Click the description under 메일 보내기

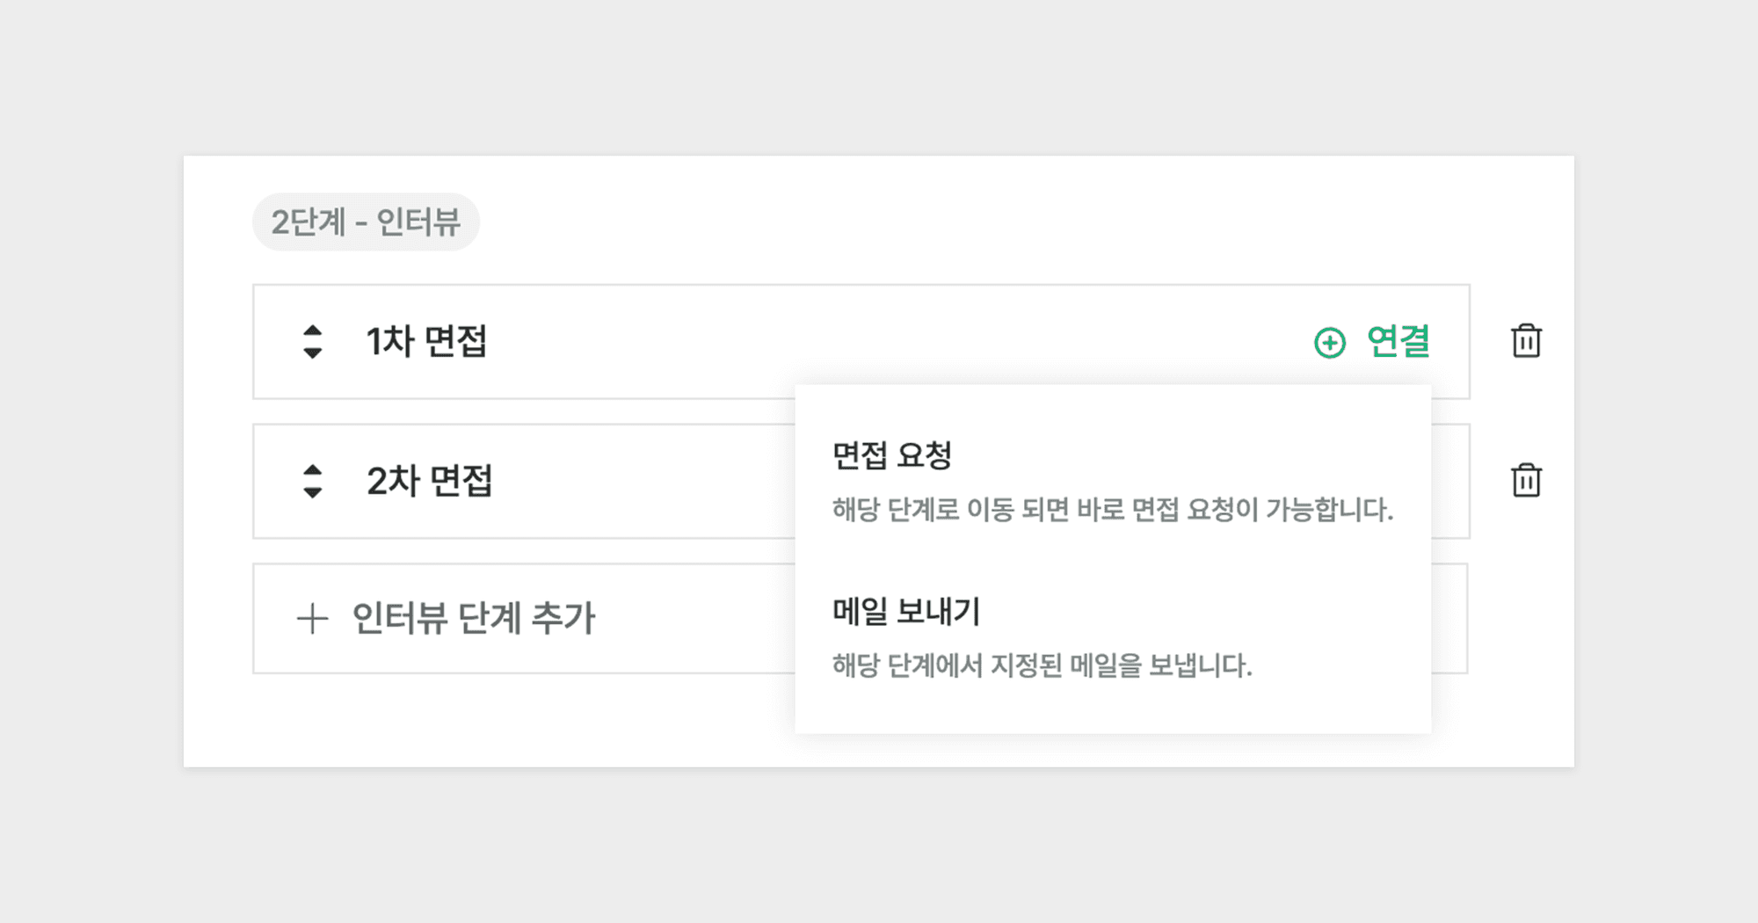pyautogui.click(x=1042, y=665)
